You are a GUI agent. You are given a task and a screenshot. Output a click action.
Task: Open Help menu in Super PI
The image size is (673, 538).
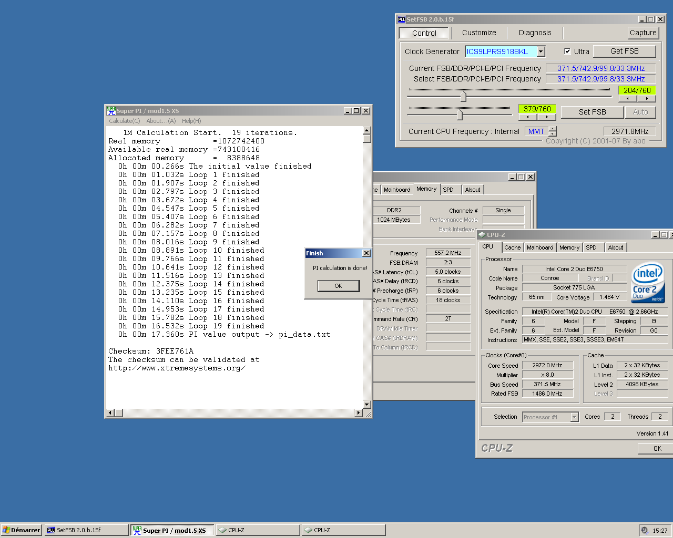(191, 121)
